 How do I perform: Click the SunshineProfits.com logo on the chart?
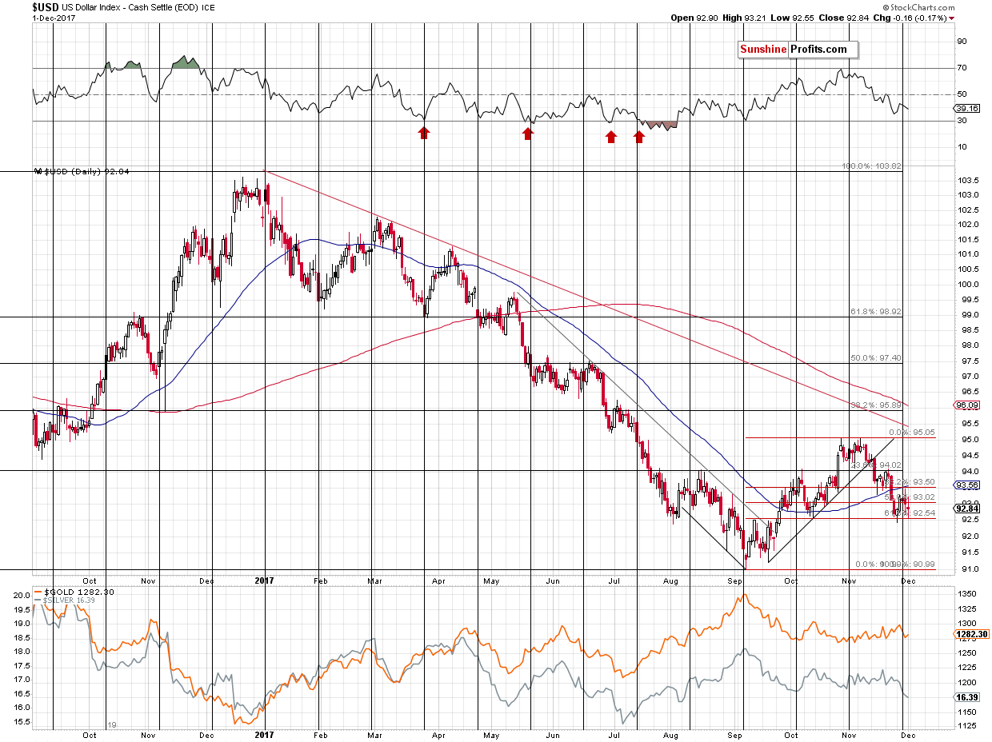click(x=797, y=50)
